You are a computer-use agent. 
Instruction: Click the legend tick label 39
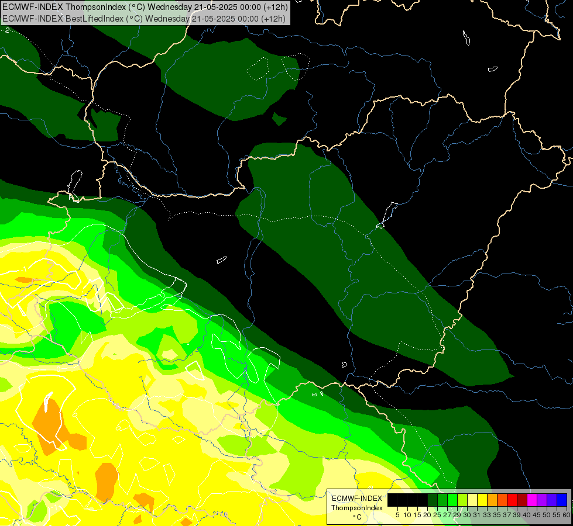(x=517, y=515)
